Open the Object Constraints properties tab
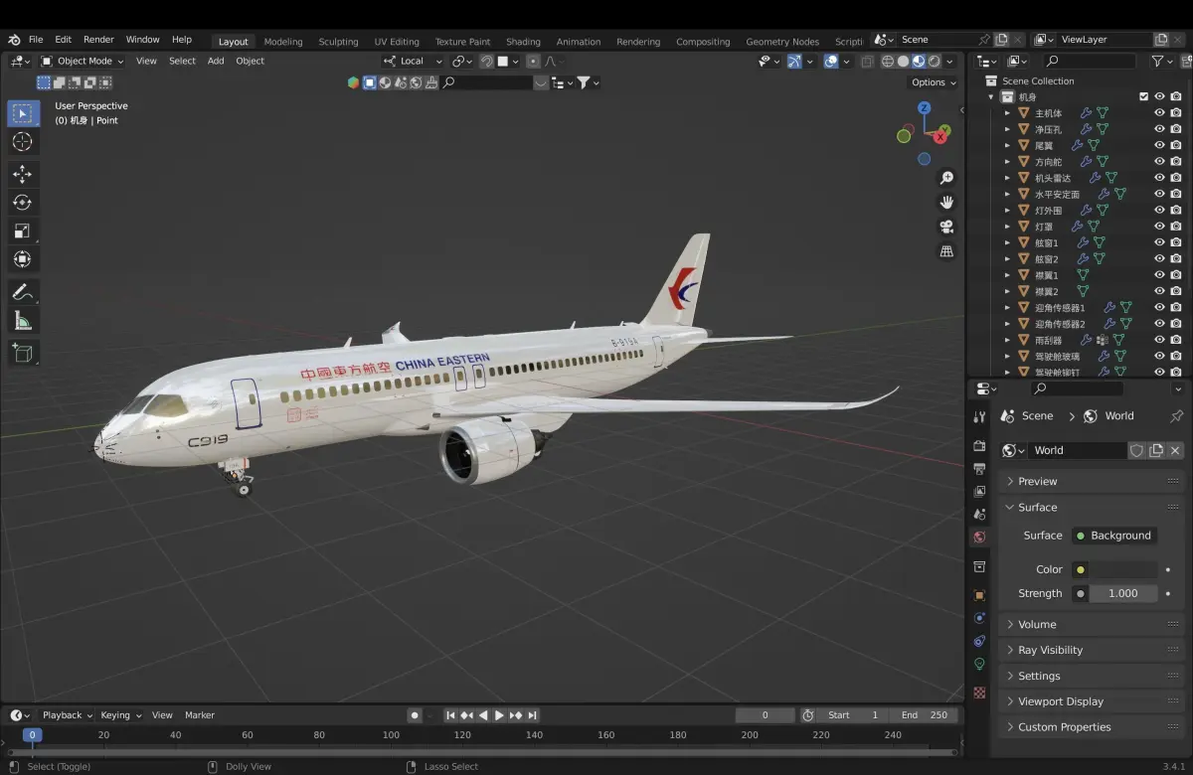The width and height of the screenshot is (1193, 775). click(x=979, y=641)
